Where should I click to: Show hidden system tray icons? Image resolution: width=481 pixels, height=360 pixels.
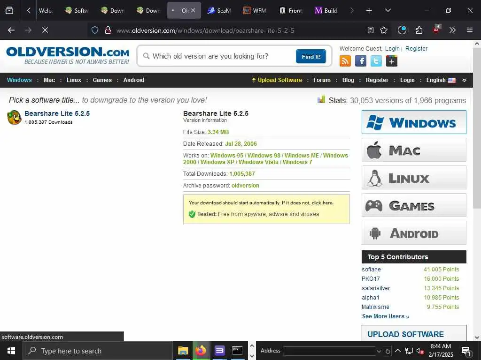(398, 351)
